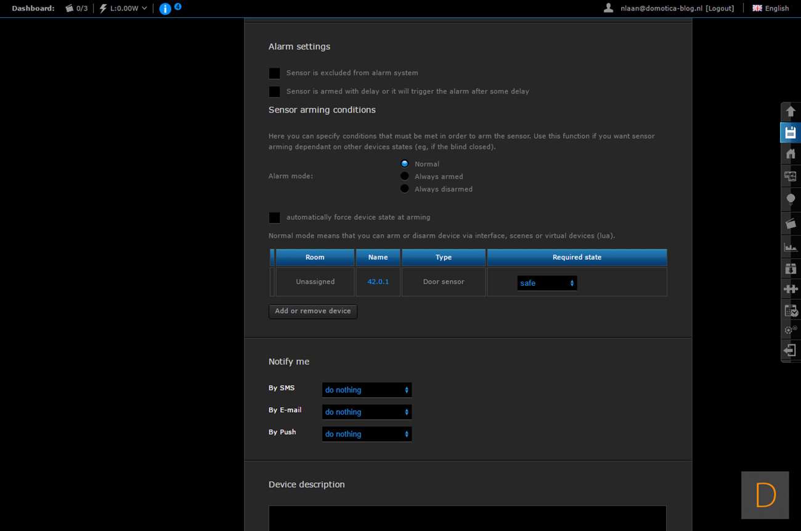
Task: Expand the power L:0.00W dashboard menu
Action: click(124, 9)
